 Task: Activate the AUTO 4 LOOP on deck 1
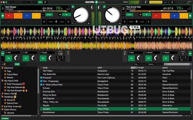[56, 22]
